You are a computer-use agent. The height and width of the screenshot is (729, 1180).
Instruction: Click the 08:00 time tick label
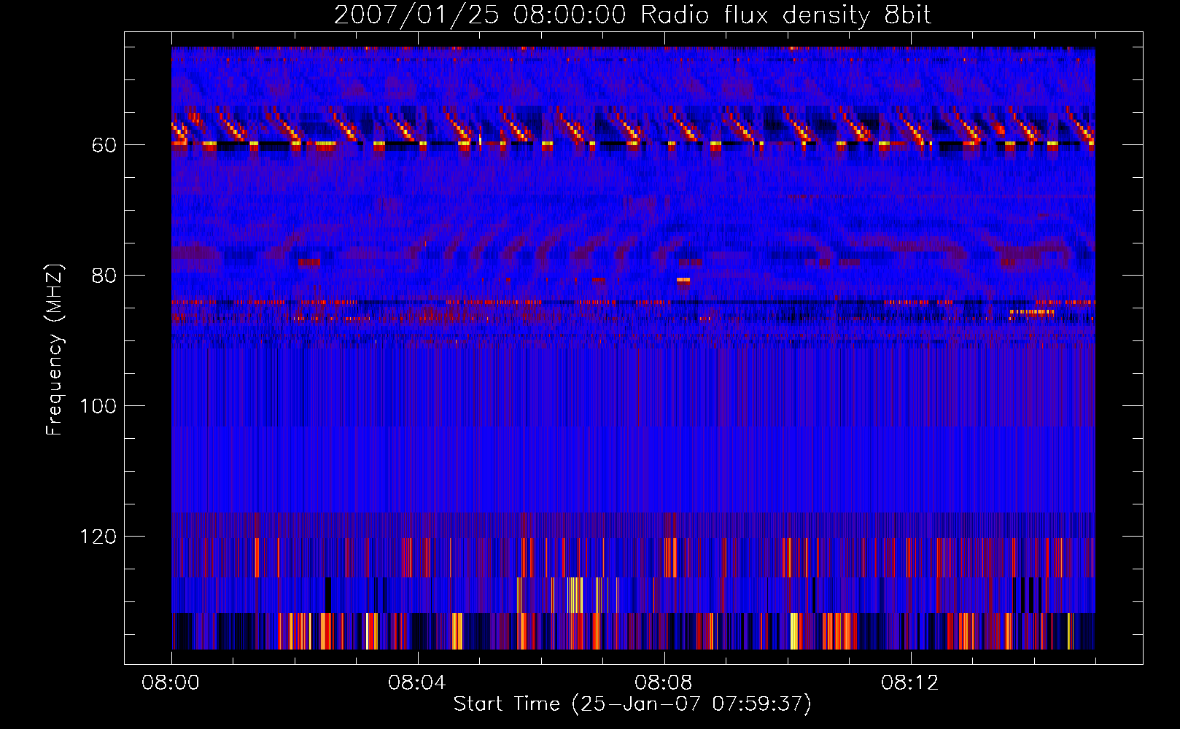[171, 683]
